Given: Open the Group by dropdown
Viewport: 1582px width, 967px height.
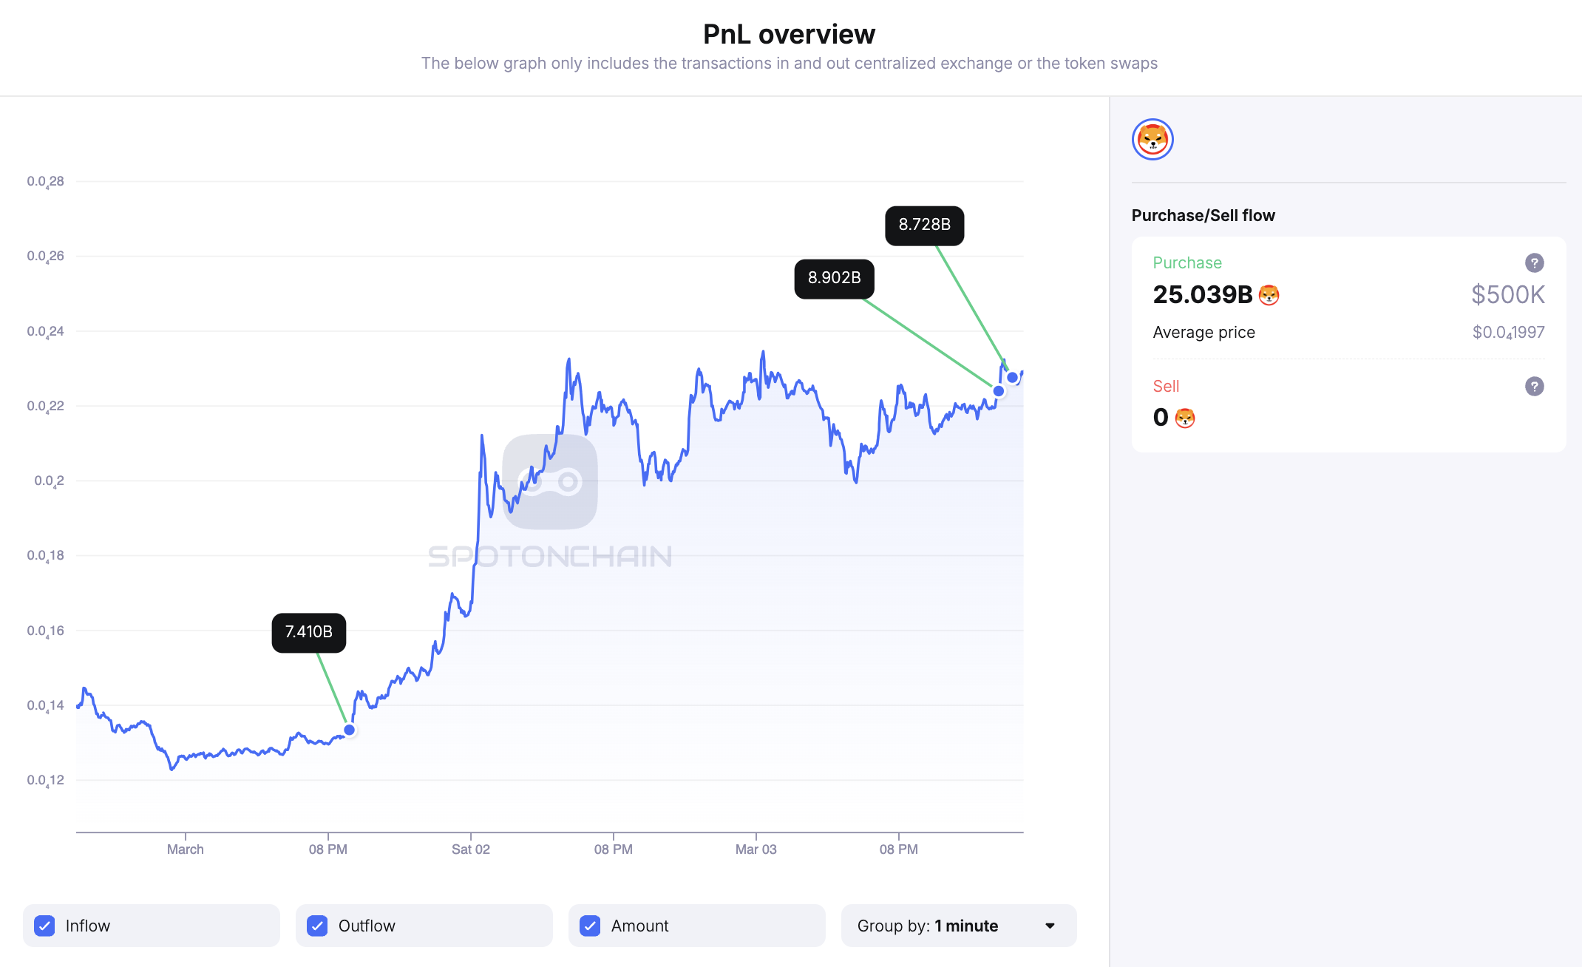Looking at the screenshot, I should (x=958, y=926).
